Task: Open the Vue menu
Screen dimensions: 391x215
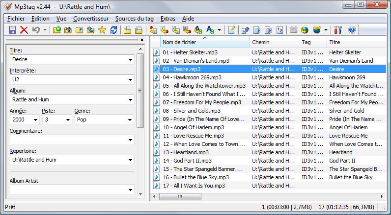Action: coord(61,19)
